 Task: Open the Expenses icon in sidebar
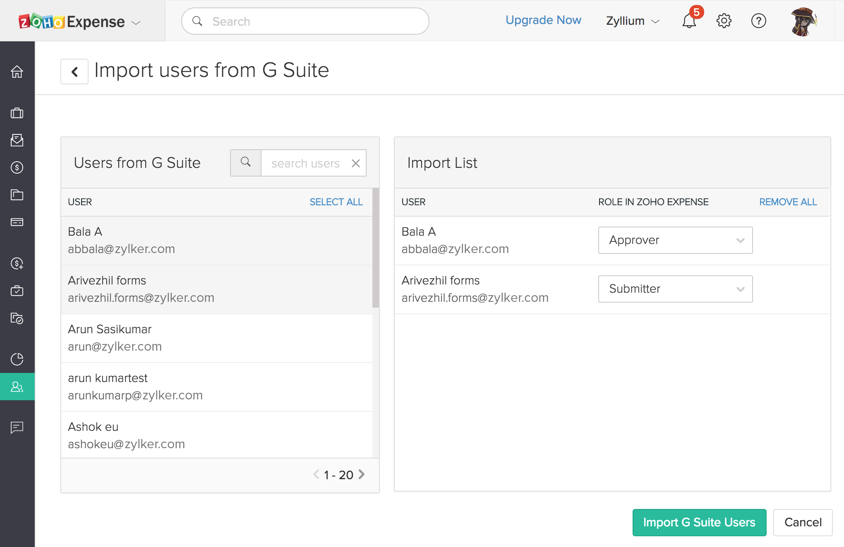(17, 167)
